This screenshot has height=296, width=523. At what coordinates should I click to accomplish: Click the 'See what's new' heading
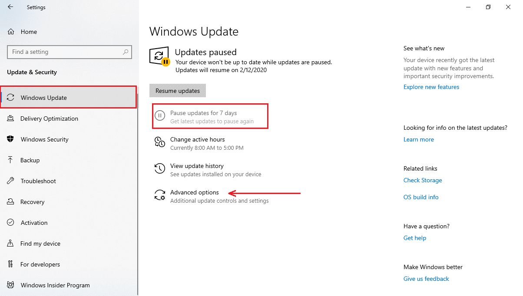coord(424,48)
